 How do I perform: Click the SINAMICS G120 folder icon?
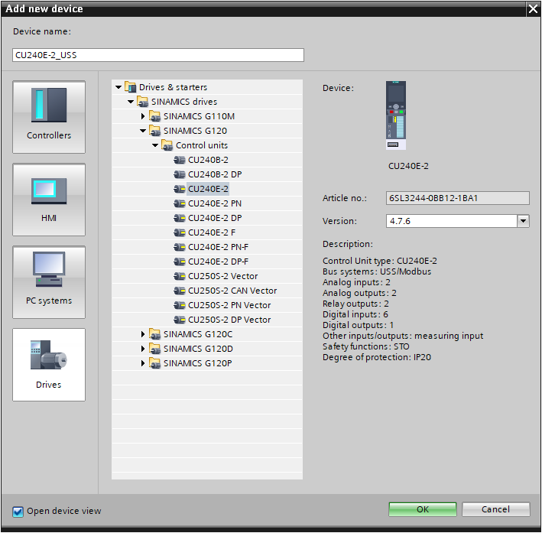154,131
